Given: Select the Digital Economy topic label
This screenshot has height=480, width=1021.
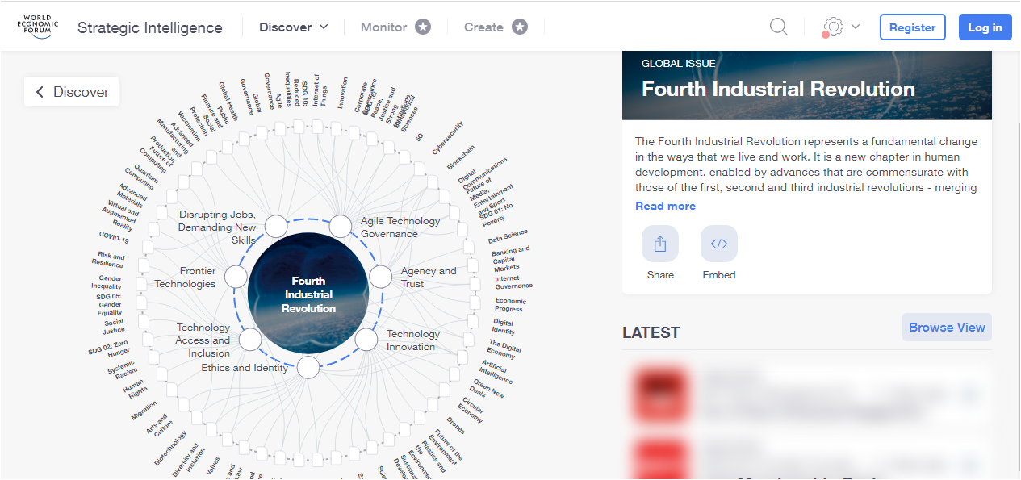Looking at the screenshot, I should click(504, 349).
